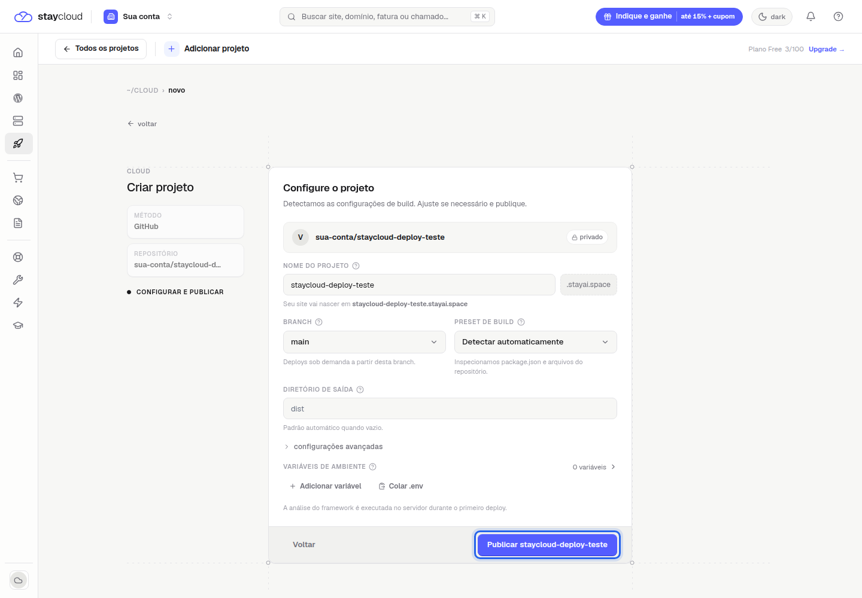Click the Diretório de saída dist field
The width and height of the screenshot is (862, 598).
[450, 408]
